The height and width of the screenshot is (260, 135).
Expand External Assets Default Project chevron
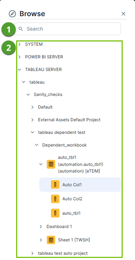click(32, 120)
